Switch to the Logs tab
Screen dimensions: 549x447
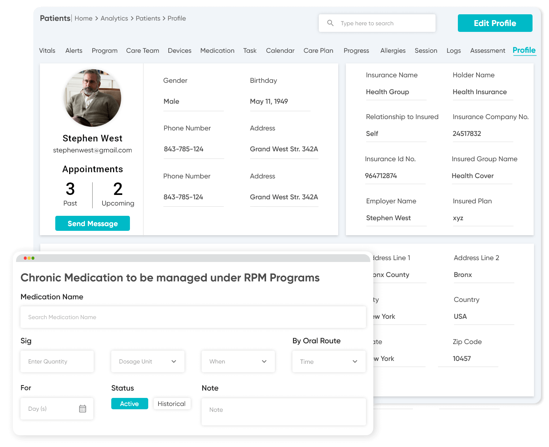point(453,51)
